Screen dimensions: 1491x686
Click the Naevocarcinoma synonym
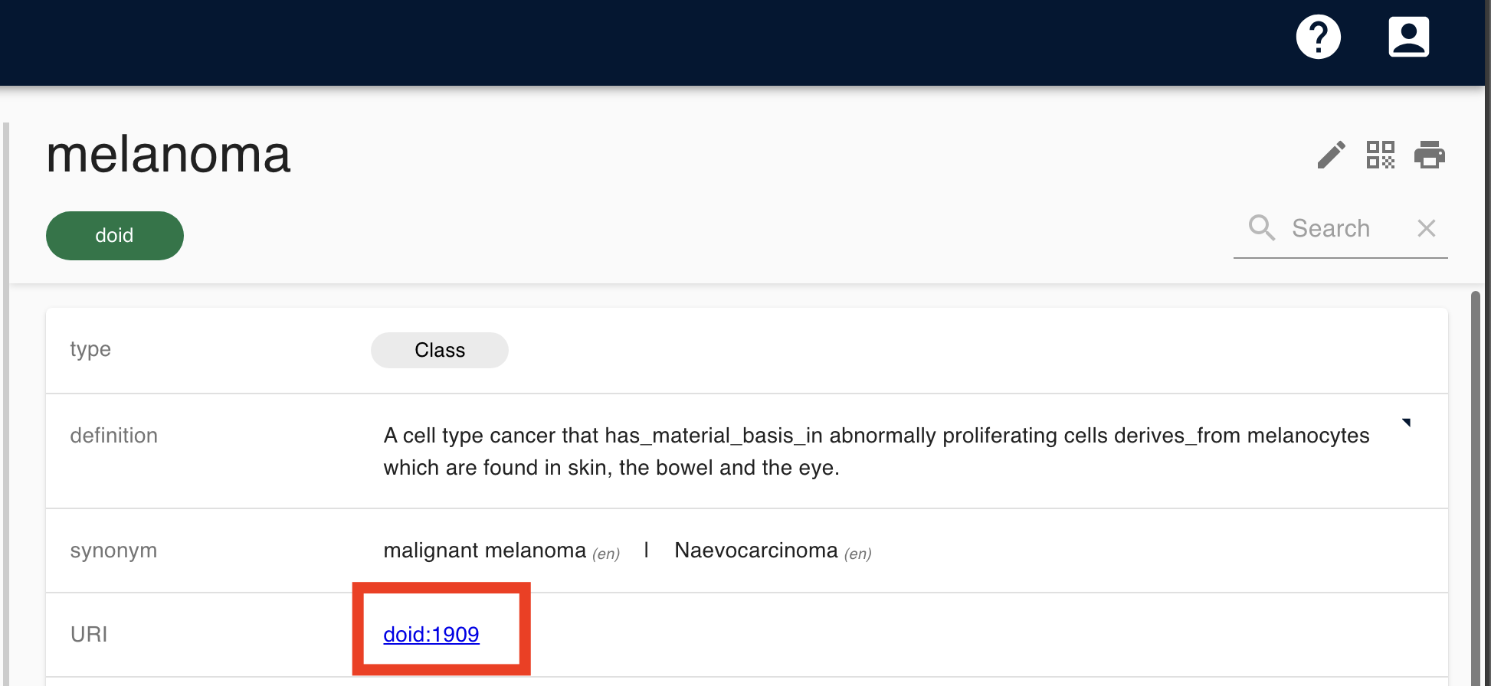pyautogui.click(x=755, y=550)
